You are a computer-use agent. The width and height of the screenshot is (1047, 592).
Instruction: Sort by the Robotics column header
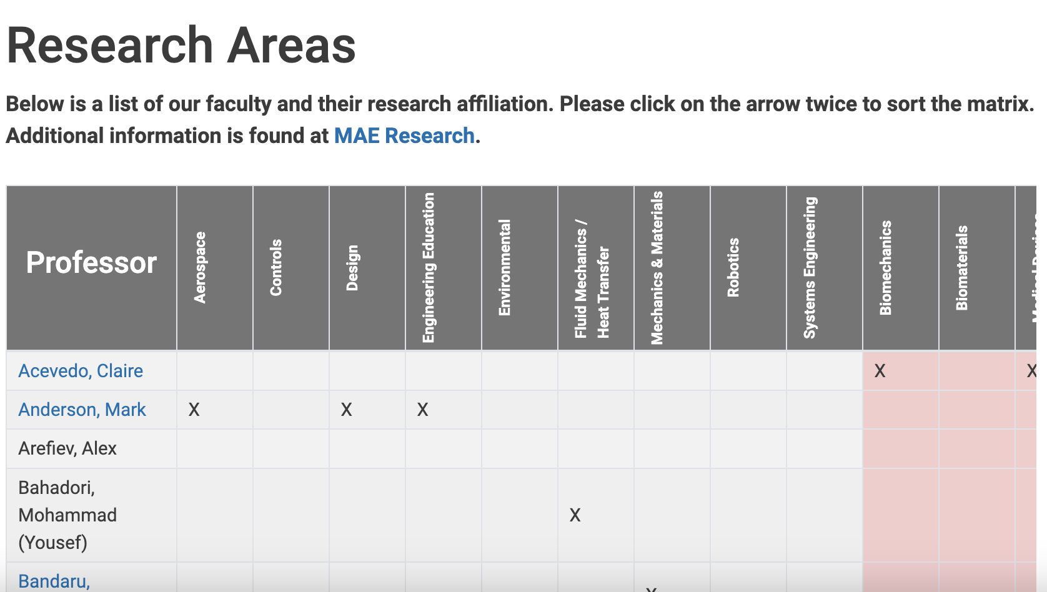click(748, 268)
